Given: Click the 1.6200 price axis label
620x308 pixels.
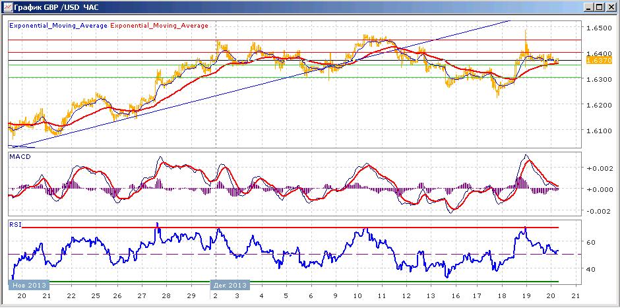Looking at the screenshot, I should click(x=600, y=105).
